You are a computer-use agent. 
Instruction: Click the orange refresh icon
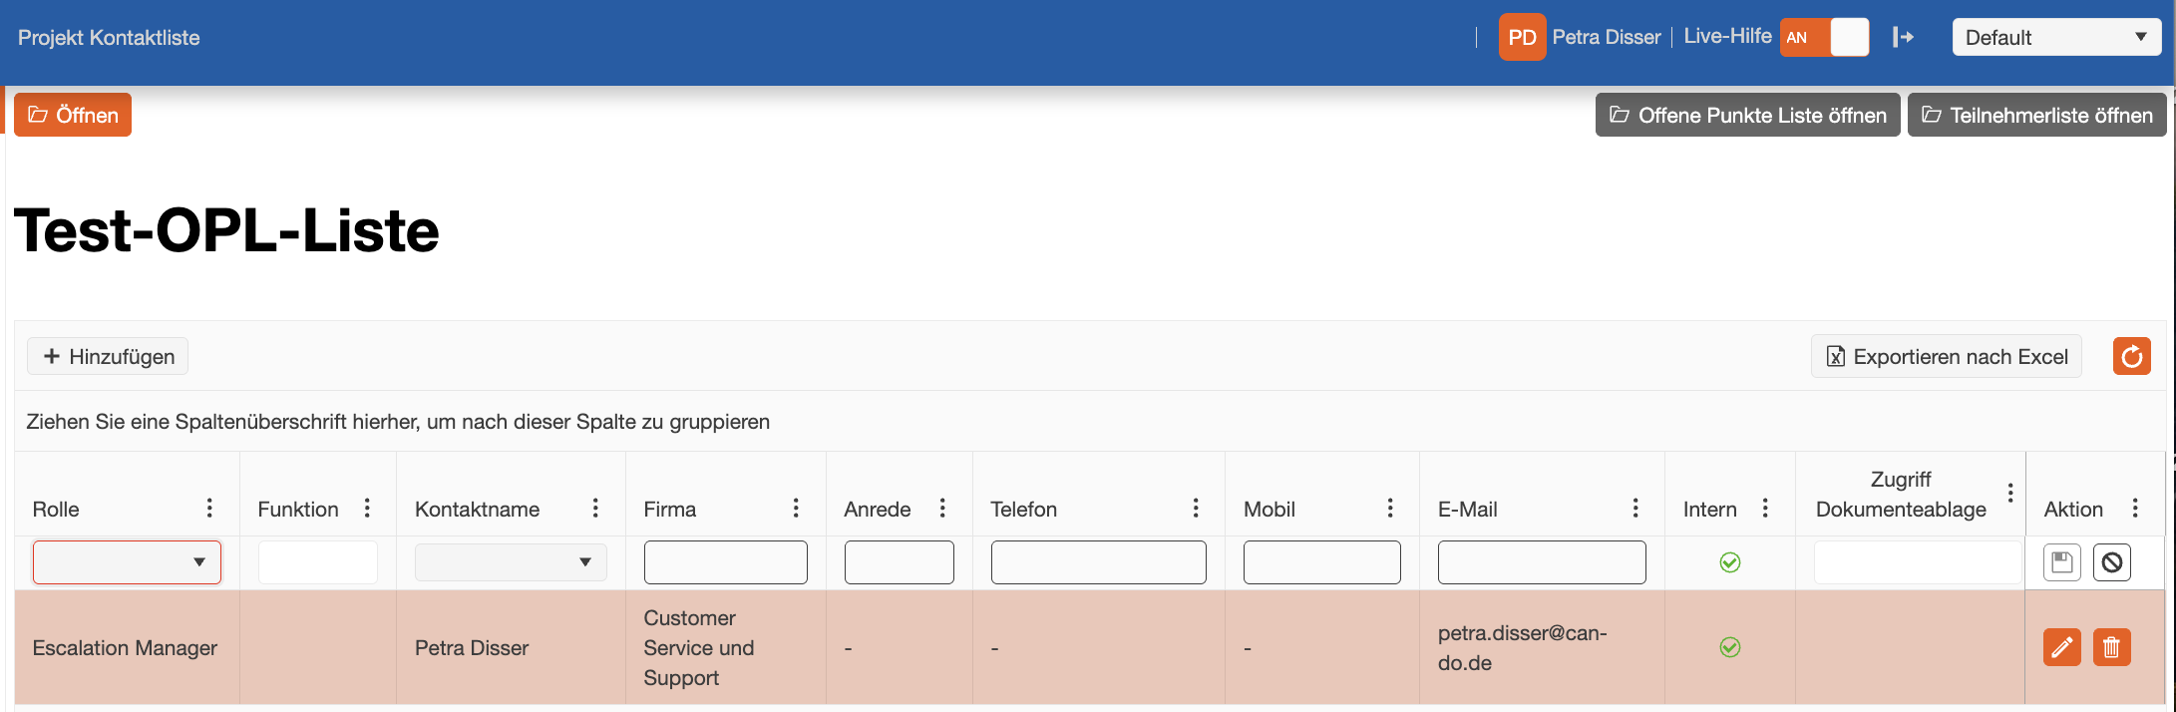2131,356
